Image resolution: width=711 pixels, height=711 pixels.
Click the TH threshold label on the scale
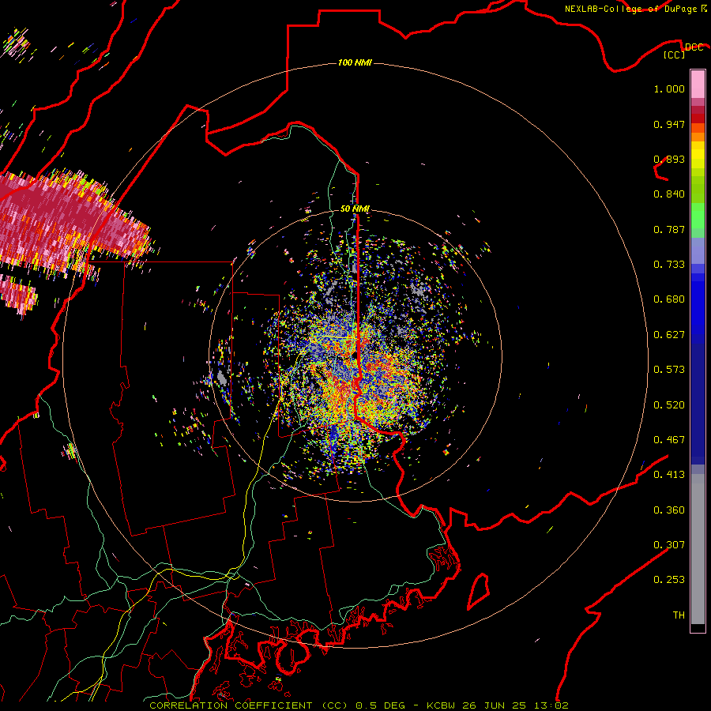pyautogui.click(x=679, y=615)
